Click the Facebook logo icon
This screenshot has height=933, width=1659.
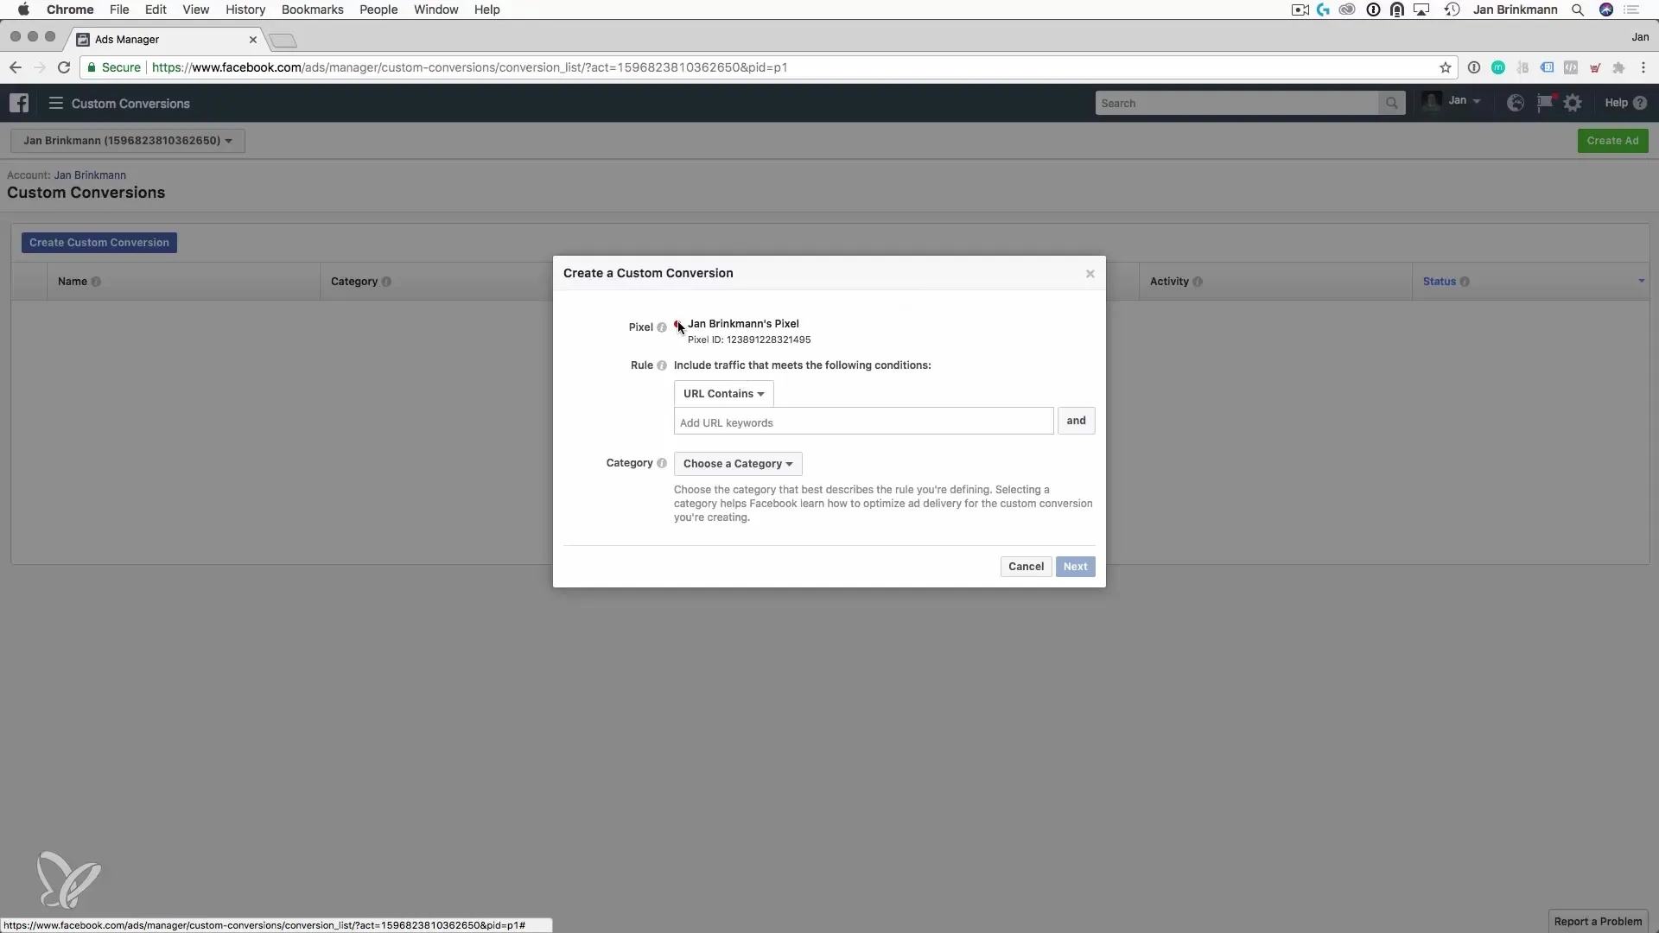(x=19, y=103)
